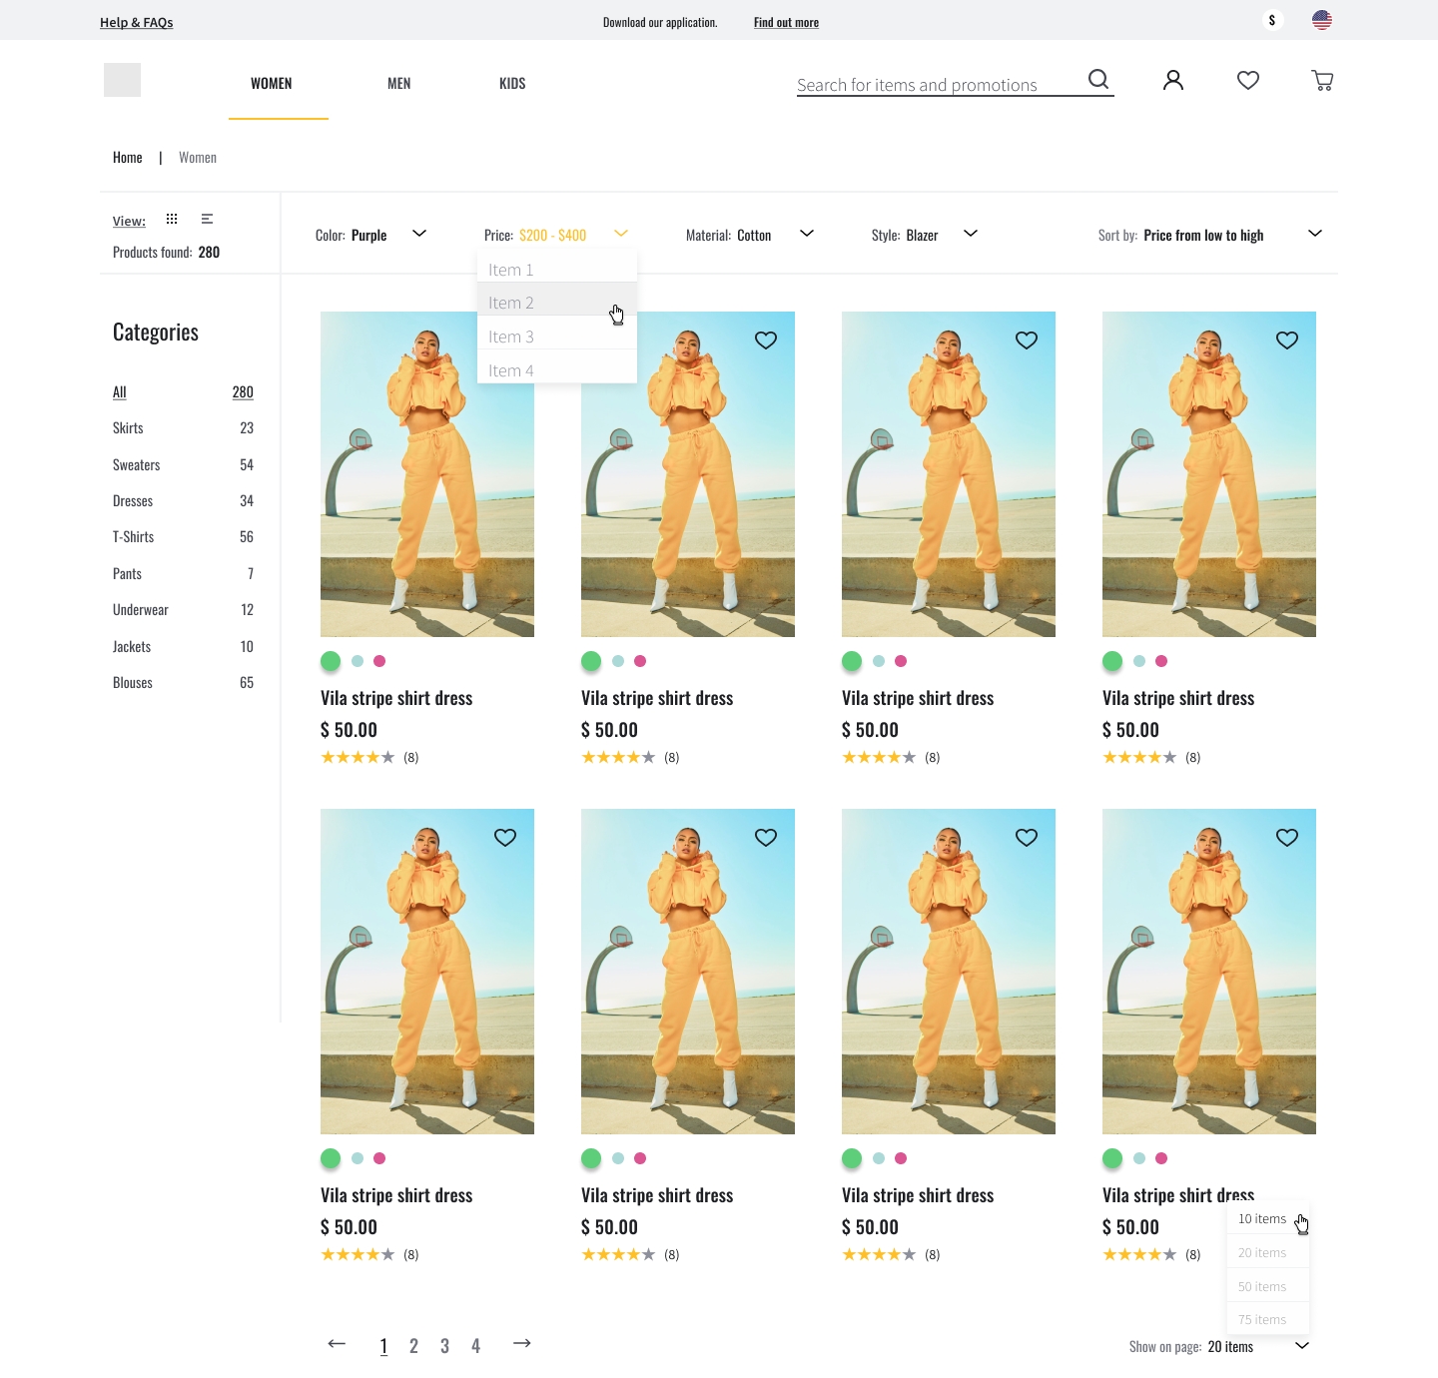Viewport: 1438px width, 1378px height.
Task: Click the dollar currency icon
Action: pyautogui.click(x=1272, y=20)
